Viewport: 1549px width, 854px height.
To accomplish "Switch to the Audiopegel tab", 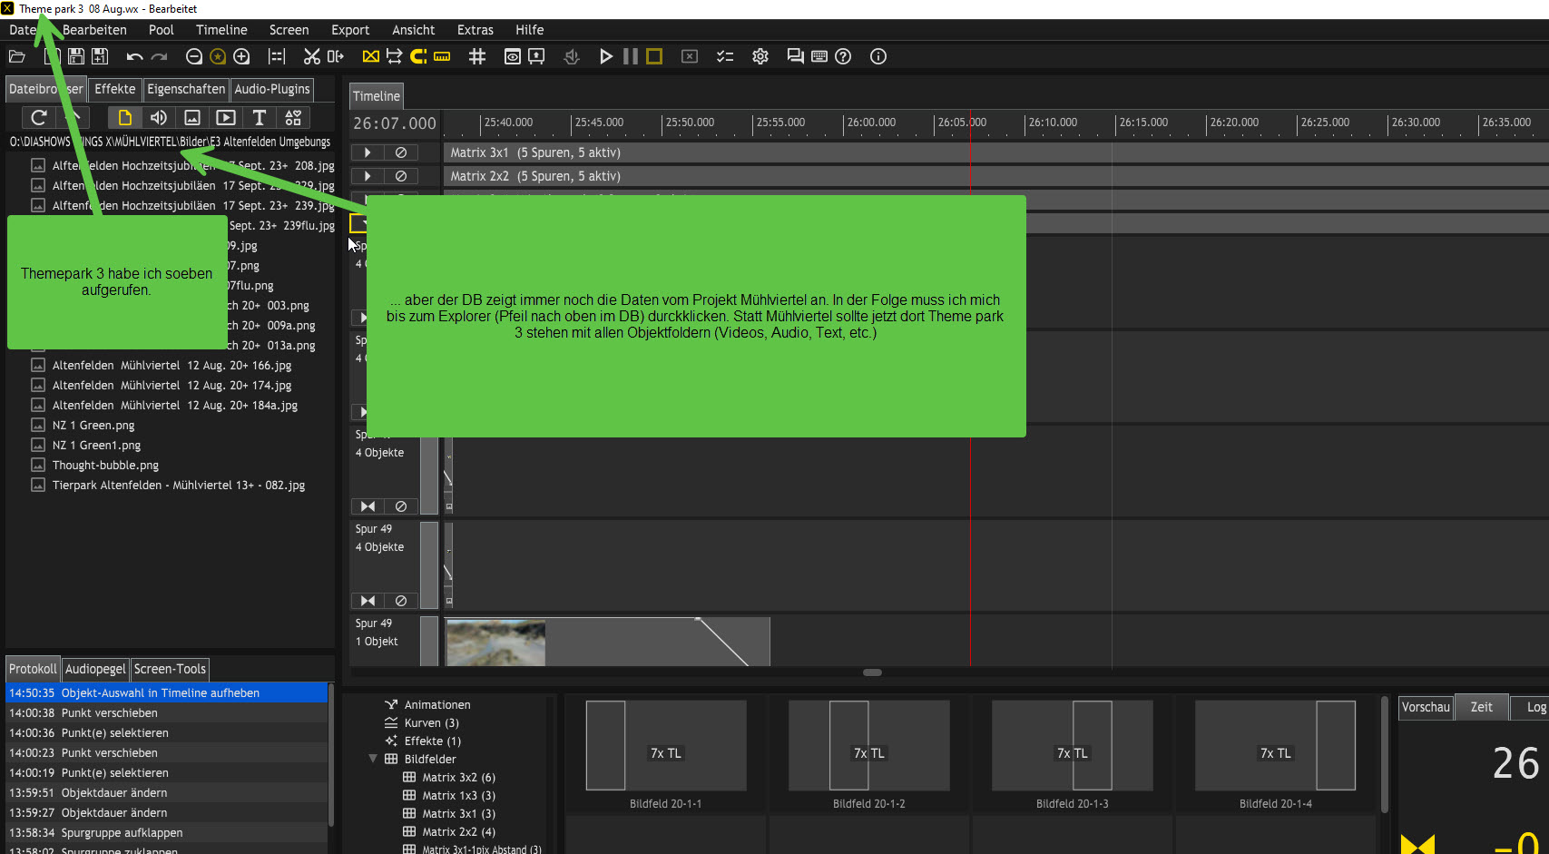I will click(95, 669).
